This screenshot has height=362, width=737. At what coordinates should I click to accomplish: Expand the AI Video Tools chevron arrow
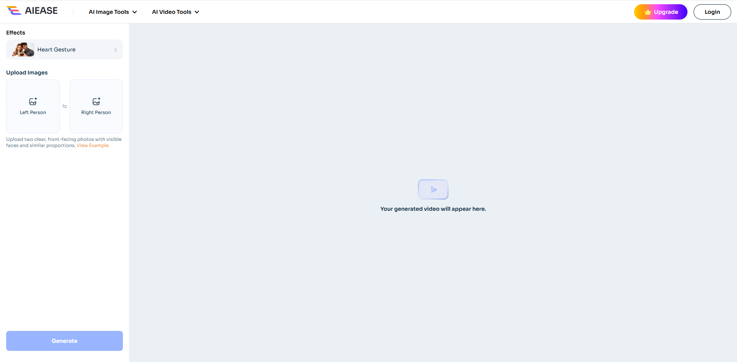[x=197, y=12]
